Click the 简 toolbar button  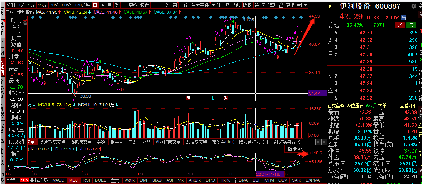point(175,5)
